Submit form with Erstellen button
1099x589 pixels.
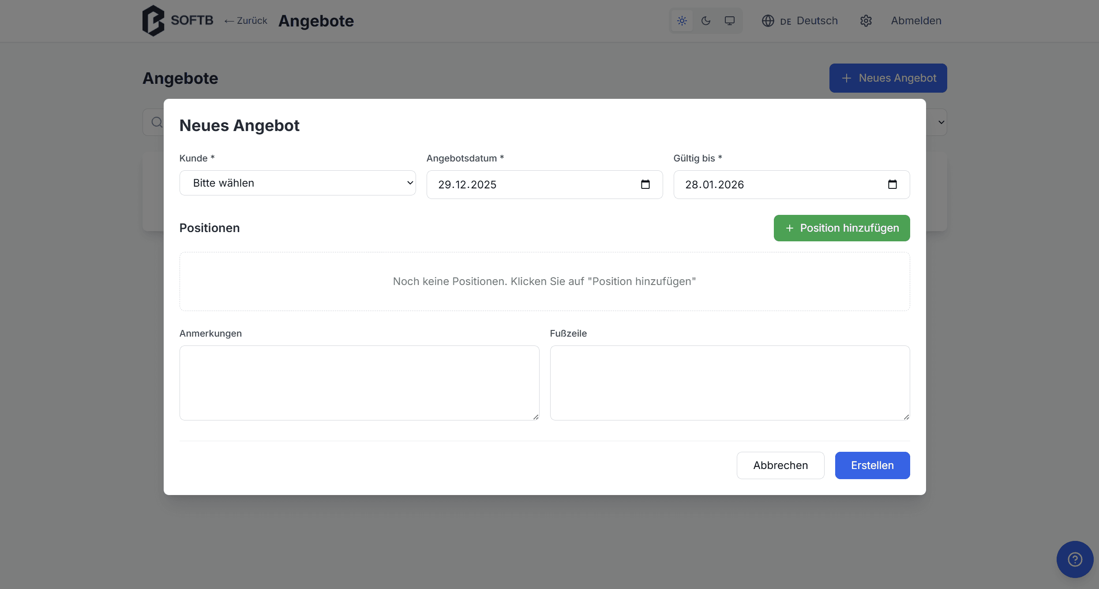click(x=872, y=465)
